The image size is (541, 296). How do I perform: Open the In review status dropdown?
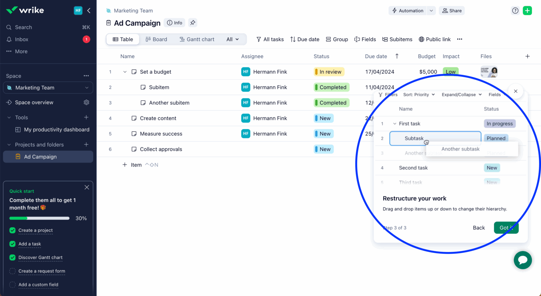pos(329,72)
